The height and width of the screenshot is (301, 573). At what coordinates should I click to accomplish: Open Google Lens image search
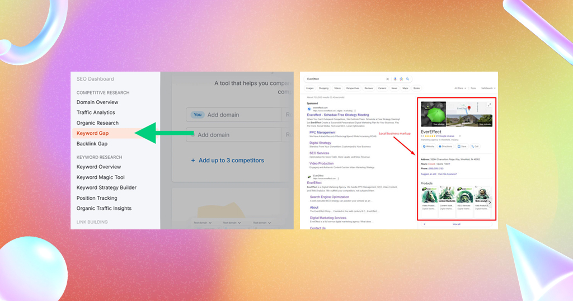401,79
